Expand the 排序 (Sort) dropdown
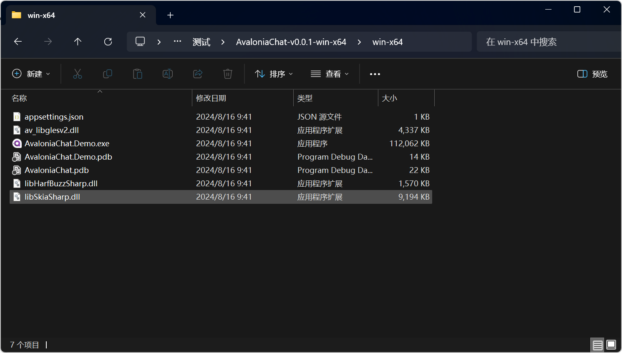 pos(274,74)
